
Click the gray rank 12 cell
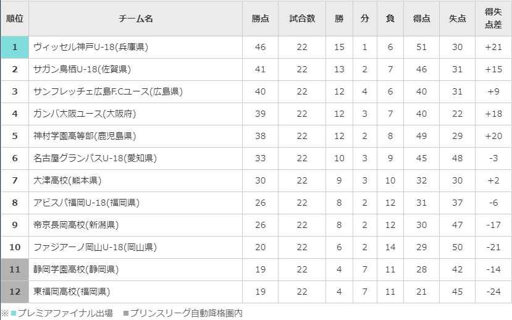pyautogui.click(x=15, y=292)
